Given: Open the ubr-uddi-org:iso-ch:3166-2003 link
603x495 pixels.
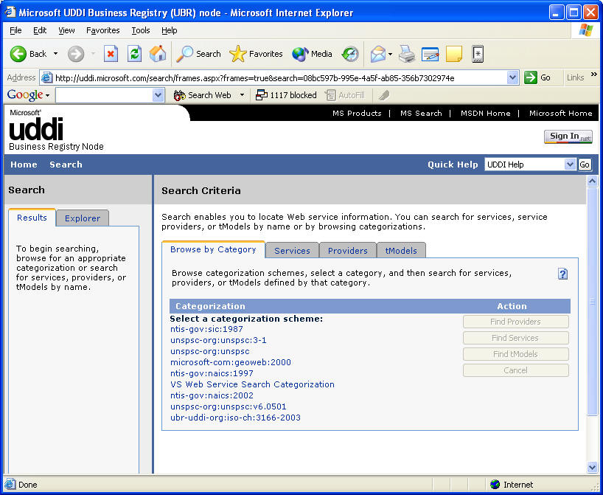Looking at the screenshot, I should point(235,418).
